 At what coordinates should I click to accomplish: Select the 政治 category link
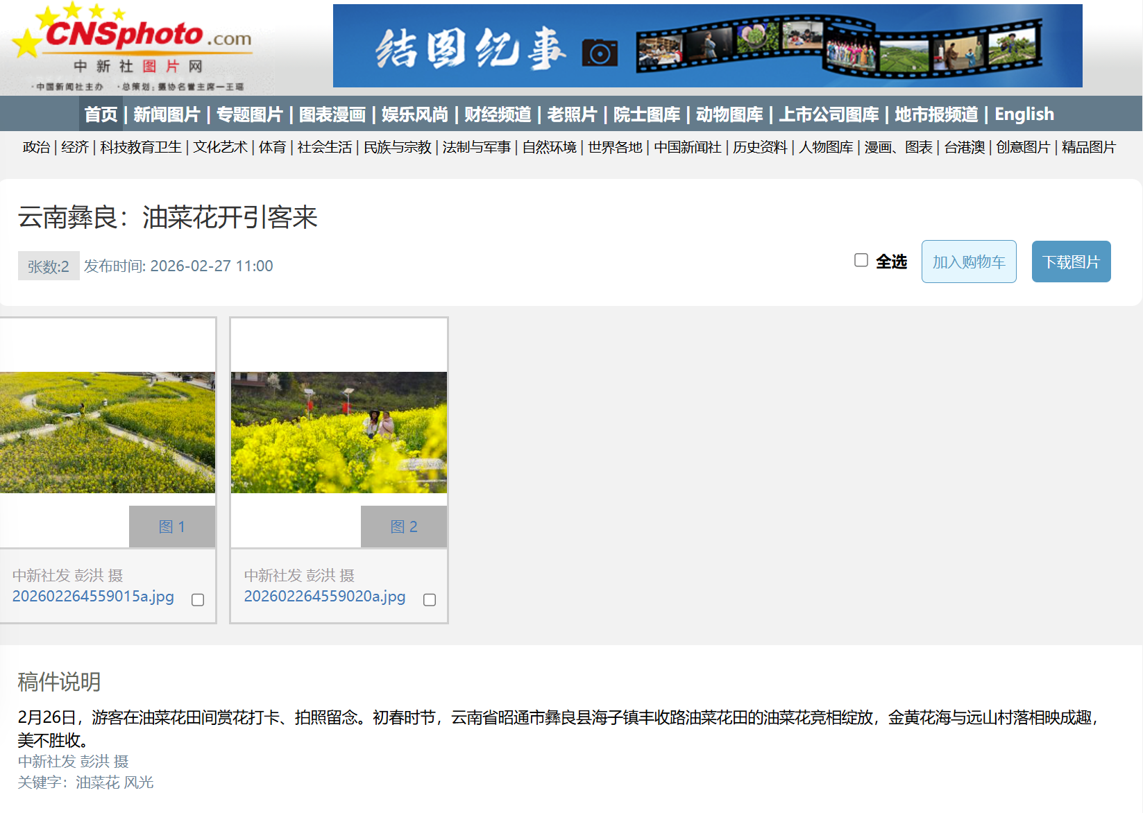point(37,147)
